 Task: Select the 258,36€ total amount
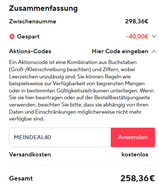coord(138,178)
